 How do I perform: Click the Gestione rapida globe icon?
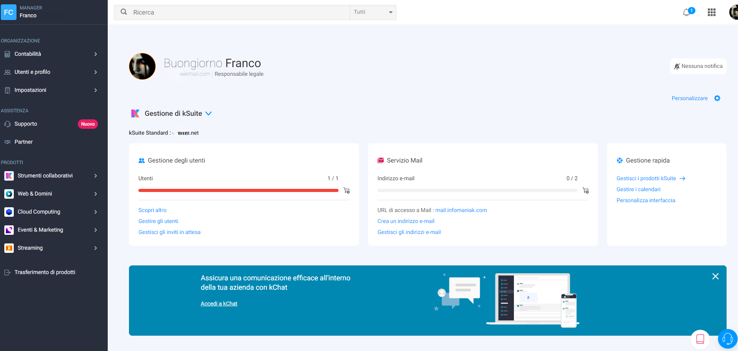(x=620, y=161)
